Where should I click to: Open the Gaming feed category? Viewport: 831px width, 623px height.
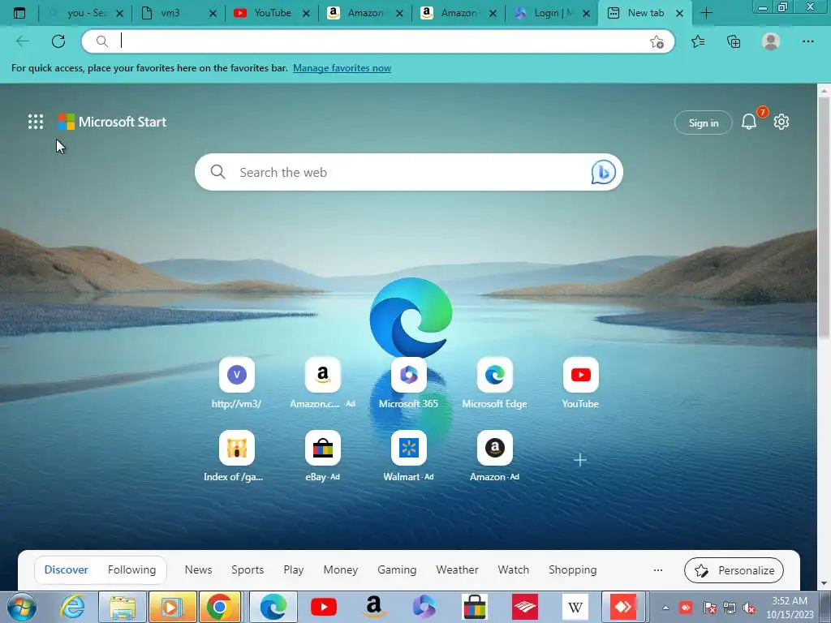click(397, 569)
